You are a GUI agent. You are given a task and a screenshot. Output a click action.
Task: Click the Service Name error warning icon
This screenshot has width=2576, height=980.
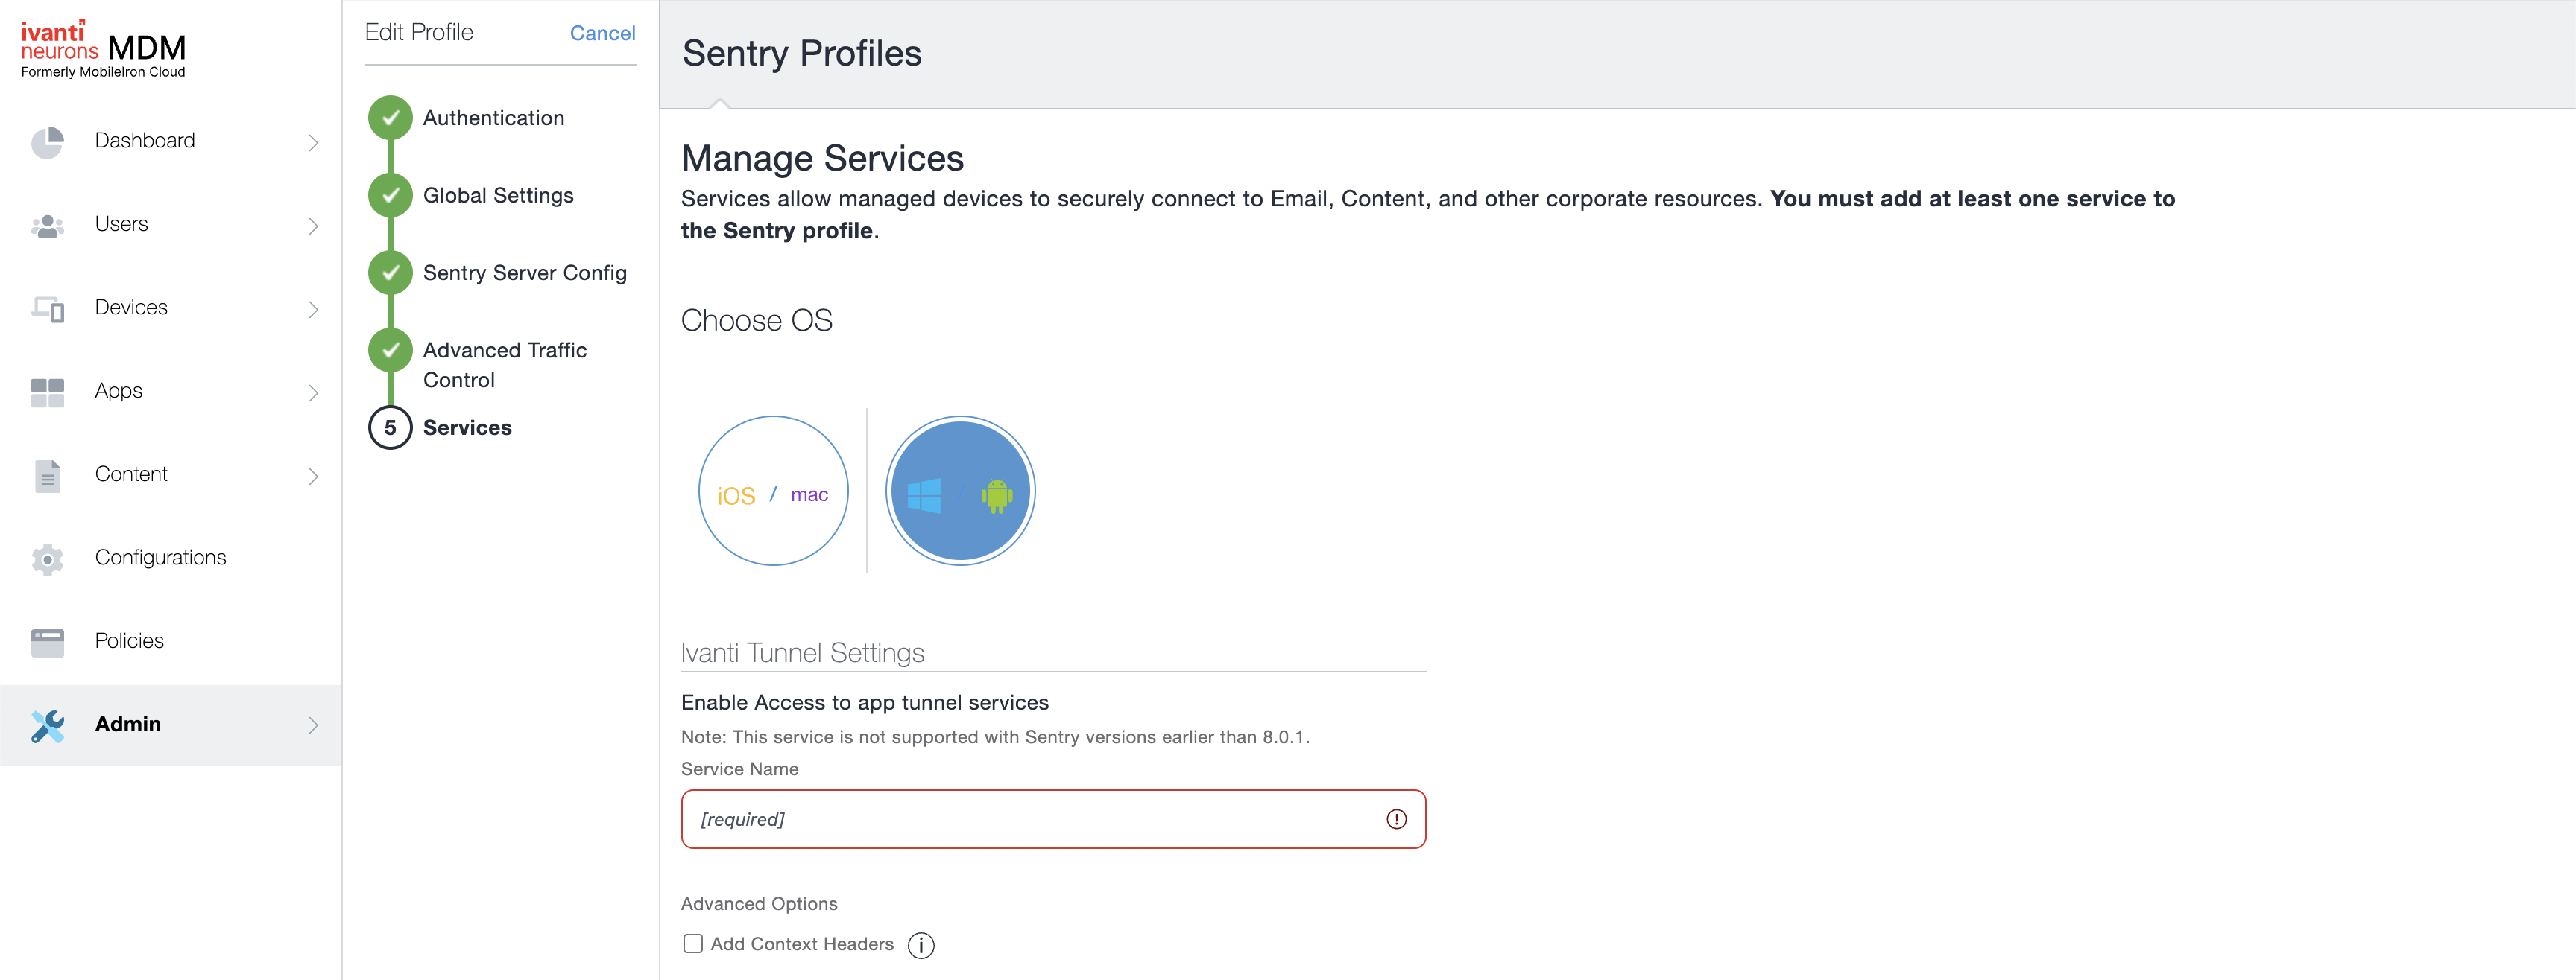1396,819
